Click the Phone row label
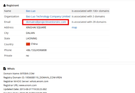Screen dimensions: 135x93 (8, 50)
